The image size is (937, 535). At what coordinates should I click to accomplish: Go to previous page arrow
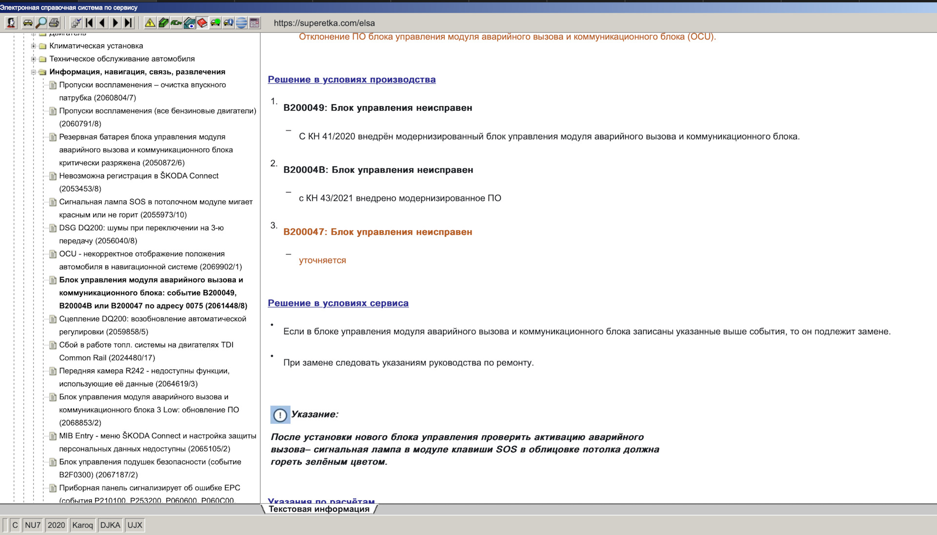click(102, 22)
